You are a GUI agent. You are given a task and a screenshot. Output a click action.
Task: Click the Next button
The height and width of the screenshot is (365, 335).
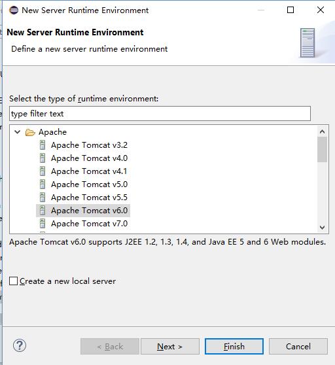click(170, 347)
